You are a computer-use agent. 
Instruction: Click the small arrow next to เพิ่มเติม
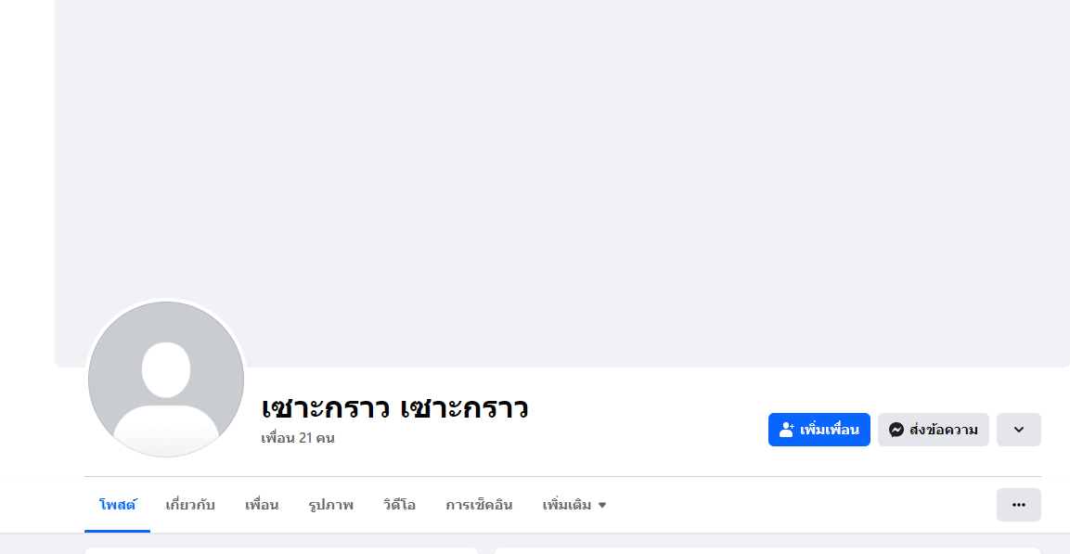pyautogui.click(x=602, y=506)
